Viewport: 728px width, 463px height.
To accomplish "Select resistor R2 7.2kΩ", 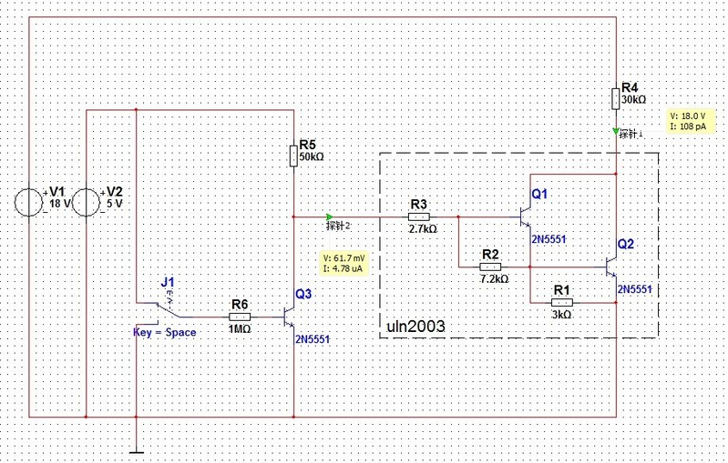I will 490,267.
